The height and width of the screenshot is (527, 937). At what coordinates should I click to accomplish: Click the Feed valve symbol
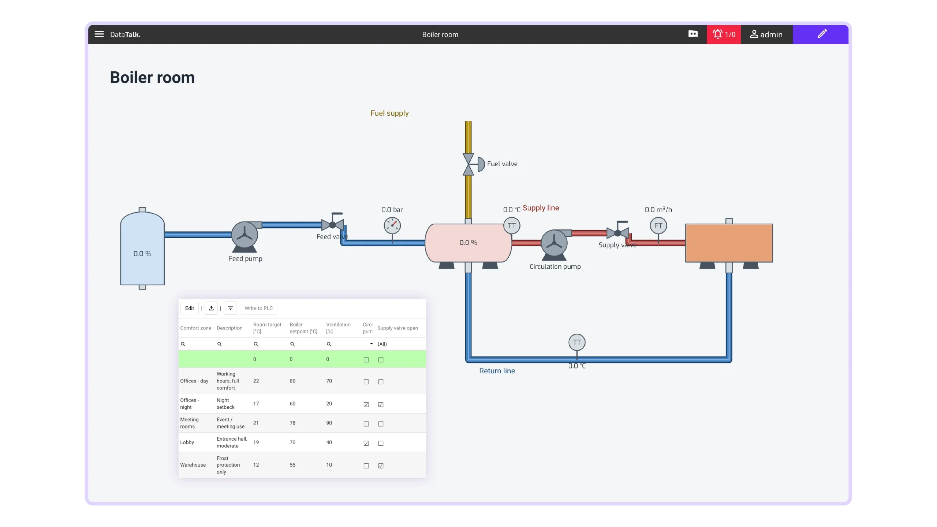point(333,223)
